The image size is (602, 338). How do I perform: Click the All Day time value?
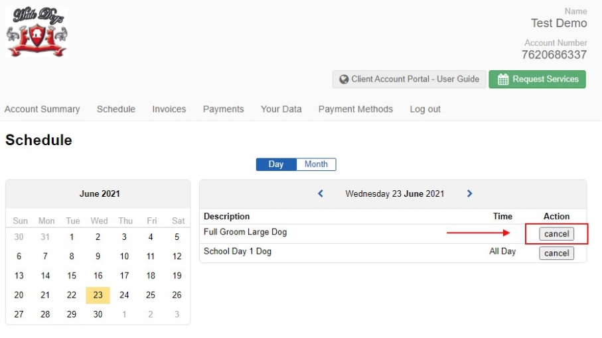coord(502,251)
